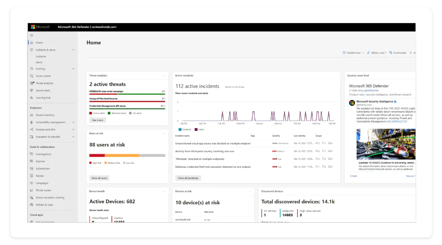Click the Home icon in sidebar
This screenshot has width=442, height=245.
point(32,43)
